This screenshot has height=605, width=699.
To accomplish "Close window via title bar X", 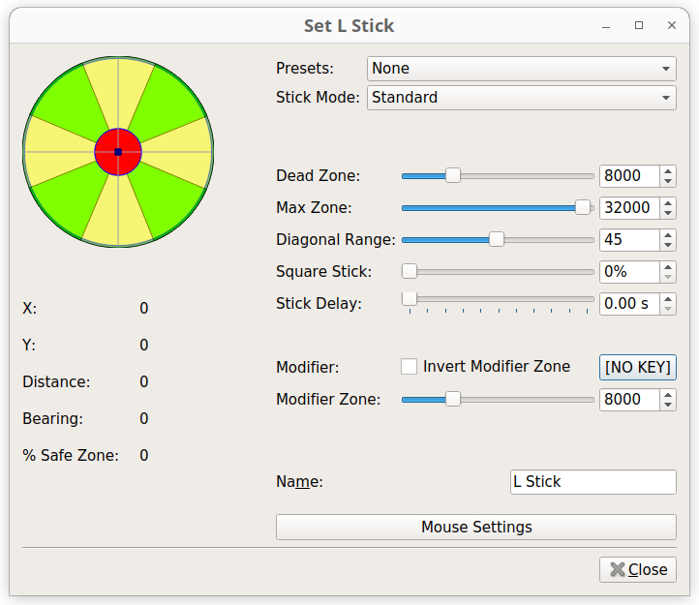I will 672,25.
